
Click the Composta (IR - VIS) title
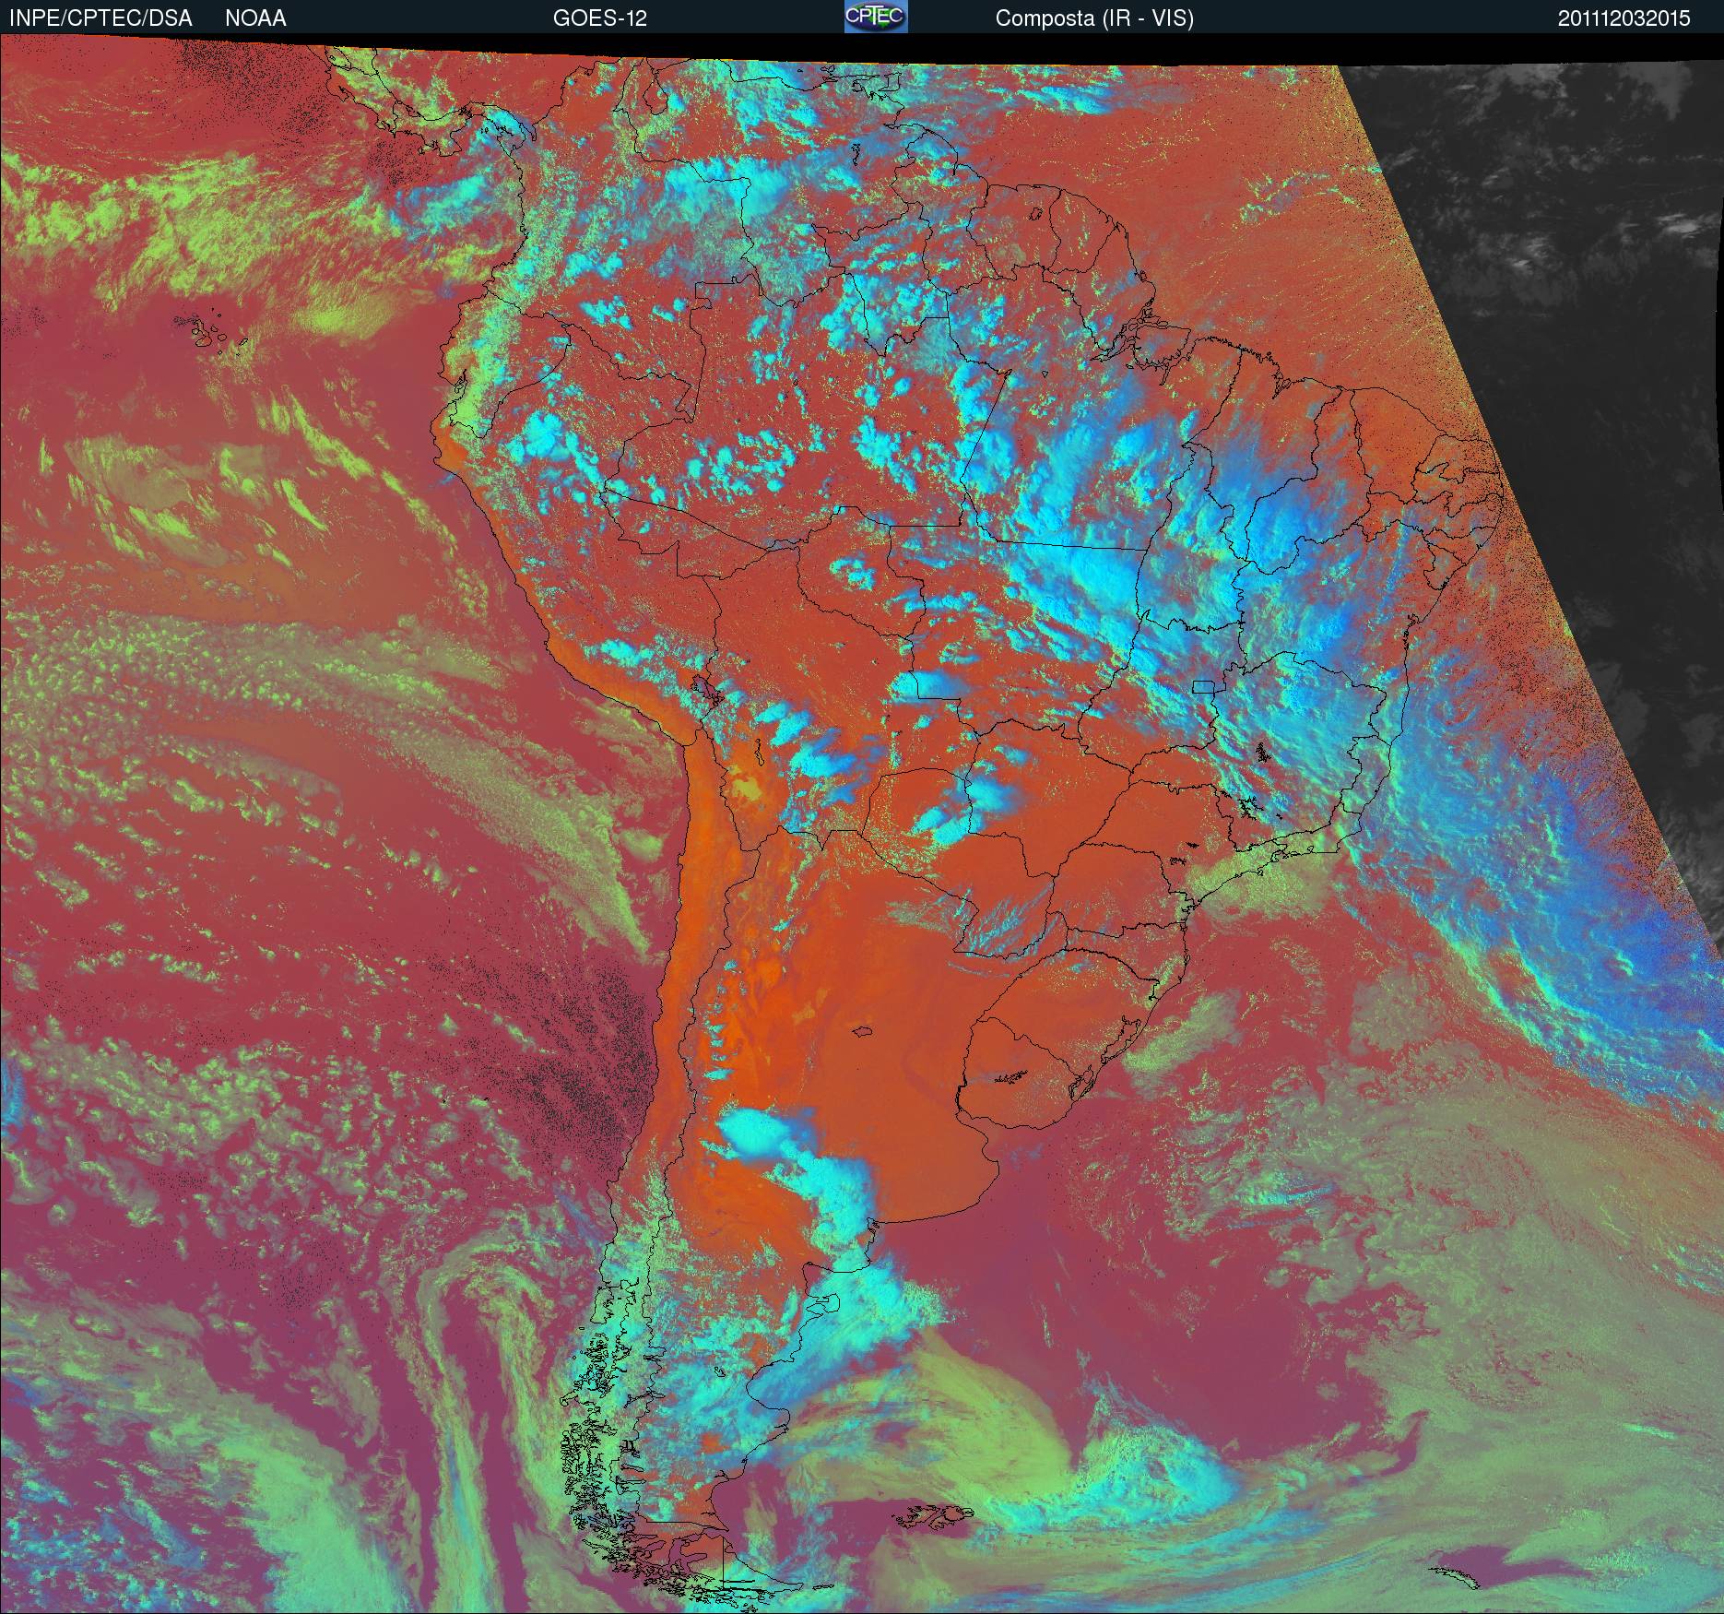[1094, 18]
